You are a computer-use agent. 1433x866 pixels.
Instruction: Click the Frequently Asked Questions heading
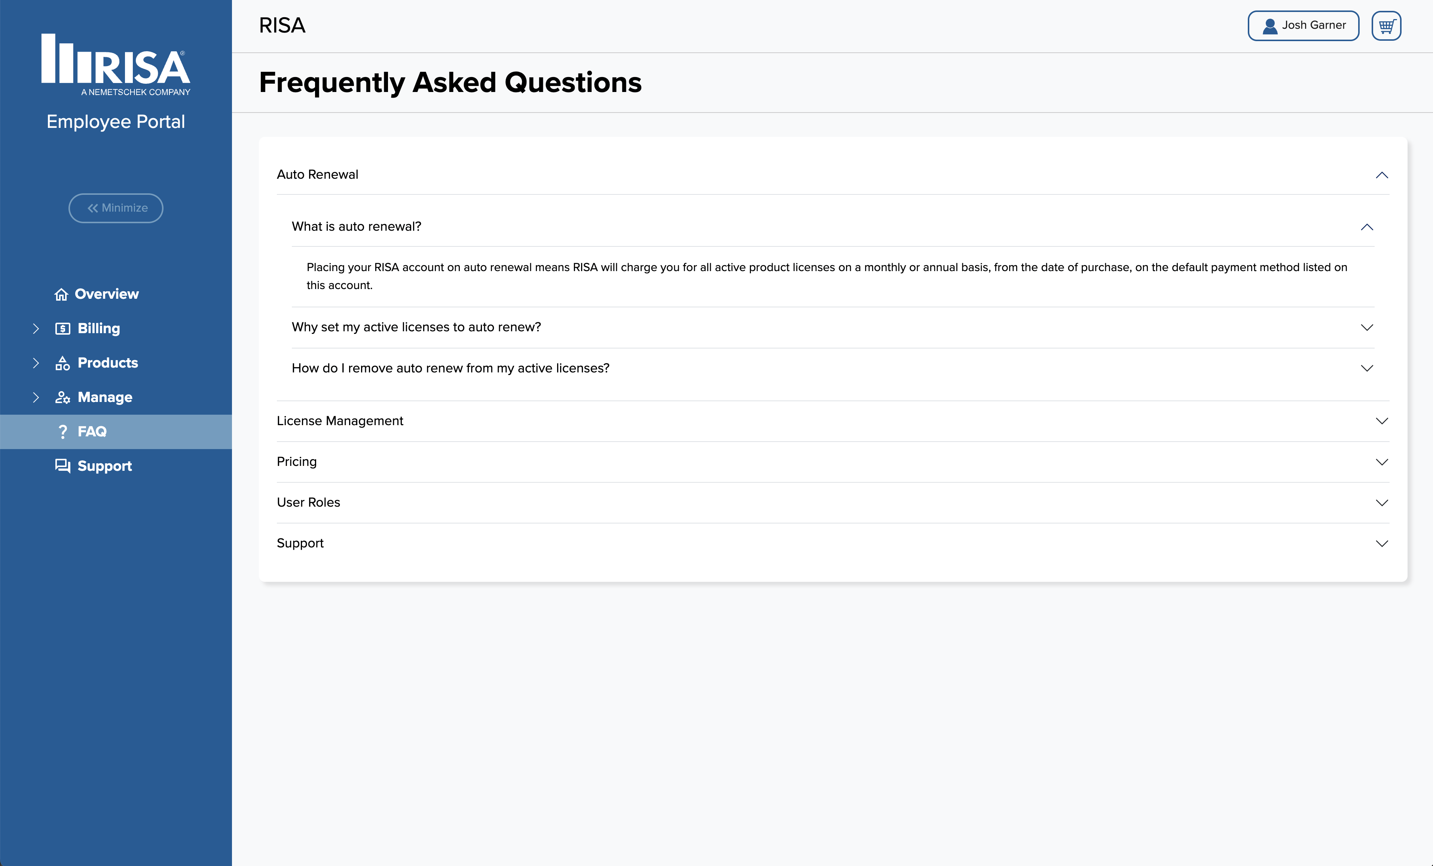click(x=450, y=83)
